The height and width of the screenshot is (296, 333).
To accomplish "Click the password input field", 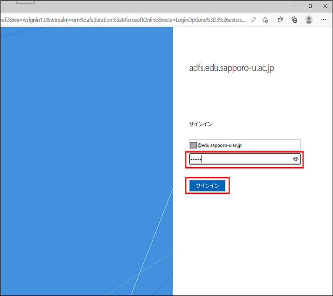I will (x=245, y=159).
